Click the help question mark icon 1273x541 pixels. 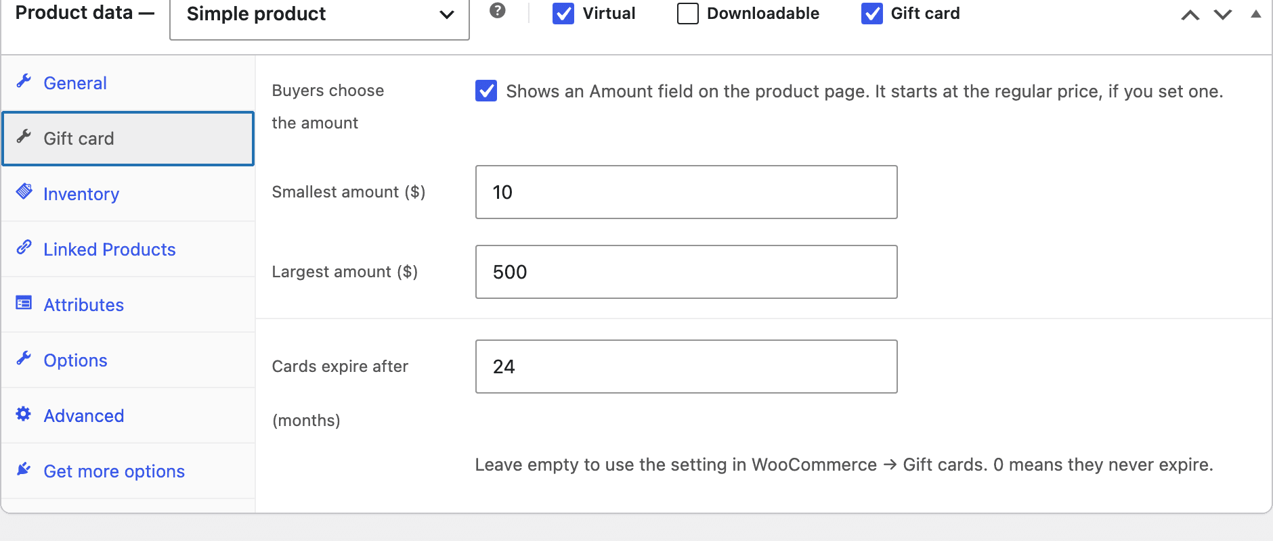coord(498,10)
